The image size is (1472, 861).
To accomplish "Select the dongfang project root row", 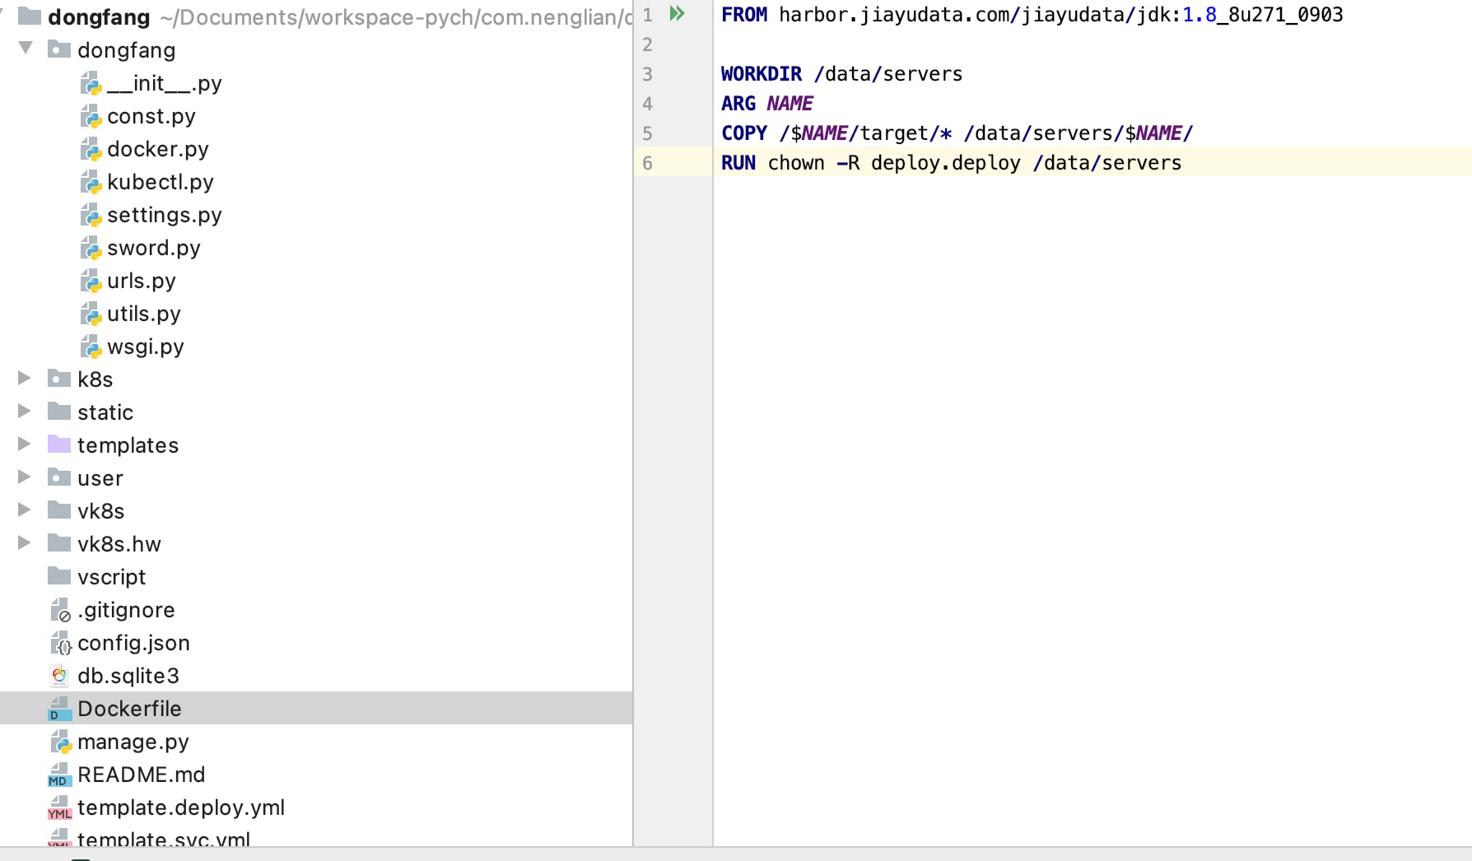I will 316,16.
